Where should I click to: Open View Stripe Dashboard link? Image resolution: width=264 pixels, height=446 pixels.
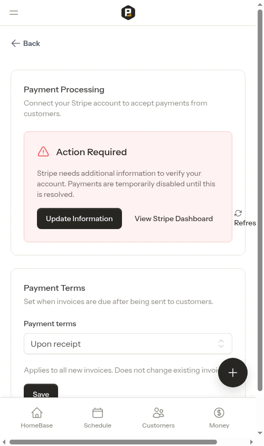tap(174, 219)
